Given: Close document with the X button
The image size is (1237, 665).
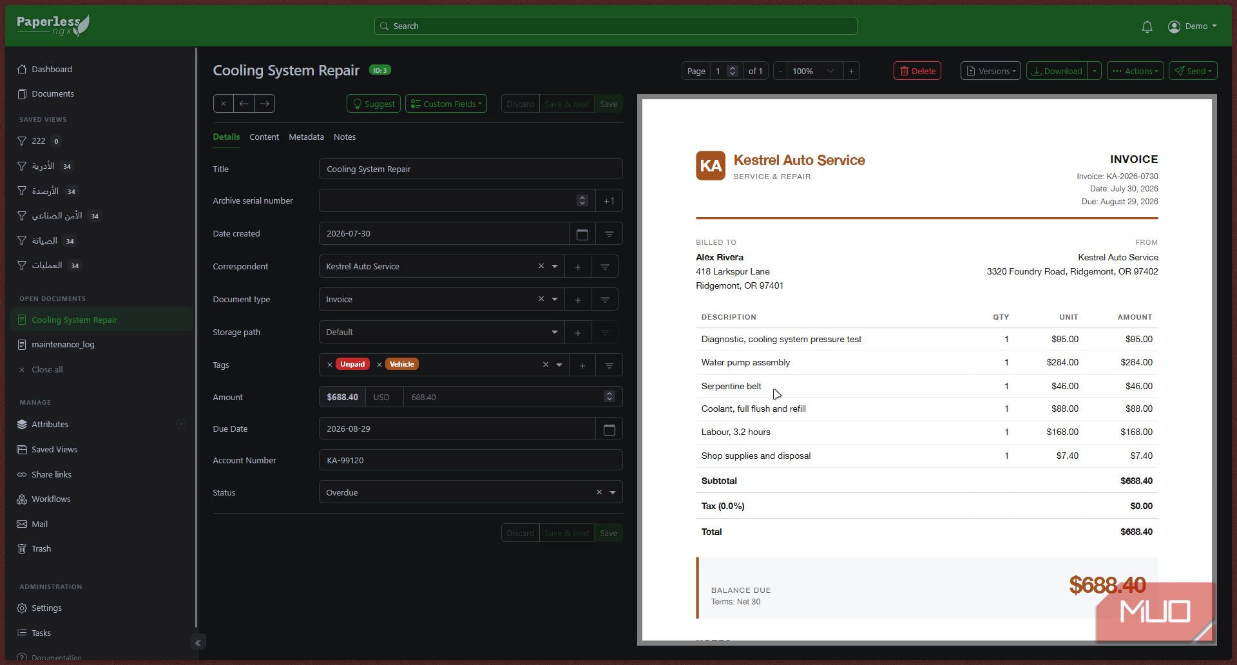Looking at the screenshot, I should click(223, 104).
